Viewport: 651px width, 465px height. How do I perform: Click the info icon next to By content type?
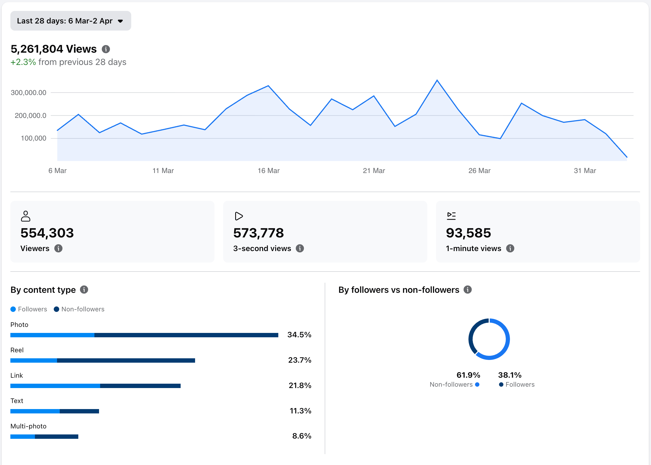(x=84, y=290)
